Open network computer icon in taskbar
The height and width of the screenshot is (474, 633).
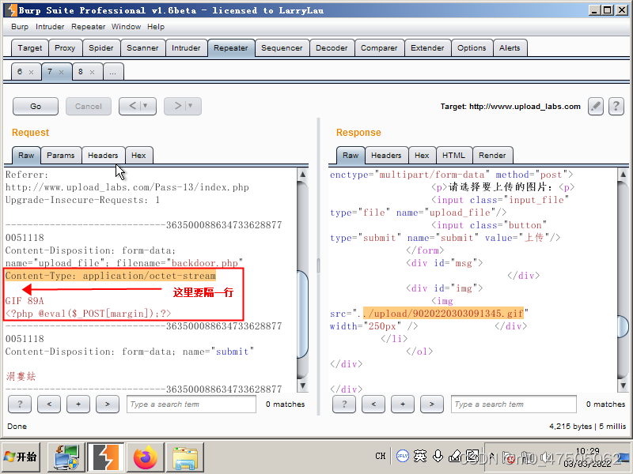tap(66, 457)
